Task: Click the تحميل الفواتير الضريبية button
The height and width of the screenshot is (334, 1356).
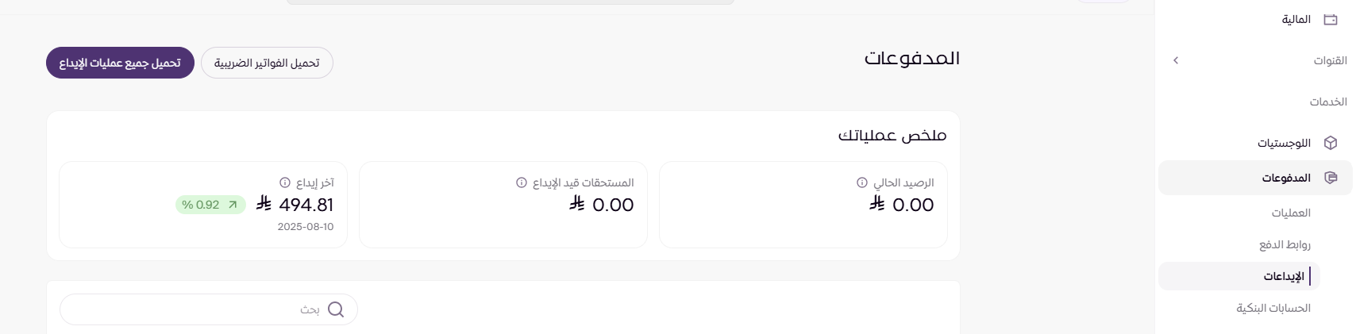Action: [267, 63]
